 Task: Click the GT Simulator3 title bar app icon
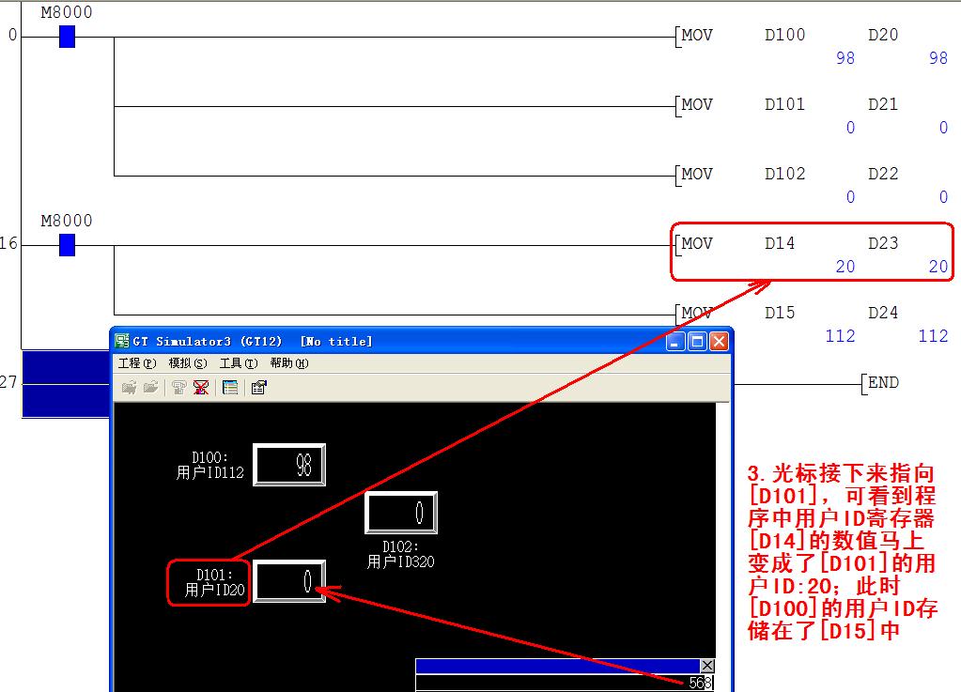point(122,341)
